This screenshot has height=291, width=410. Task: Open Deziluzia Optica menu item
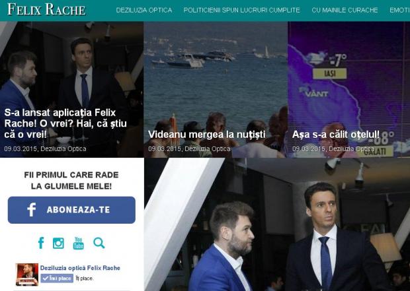tap(144, 10)
